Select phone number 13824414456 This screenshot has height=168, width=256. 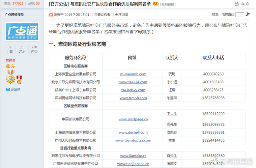pos(214,140)
